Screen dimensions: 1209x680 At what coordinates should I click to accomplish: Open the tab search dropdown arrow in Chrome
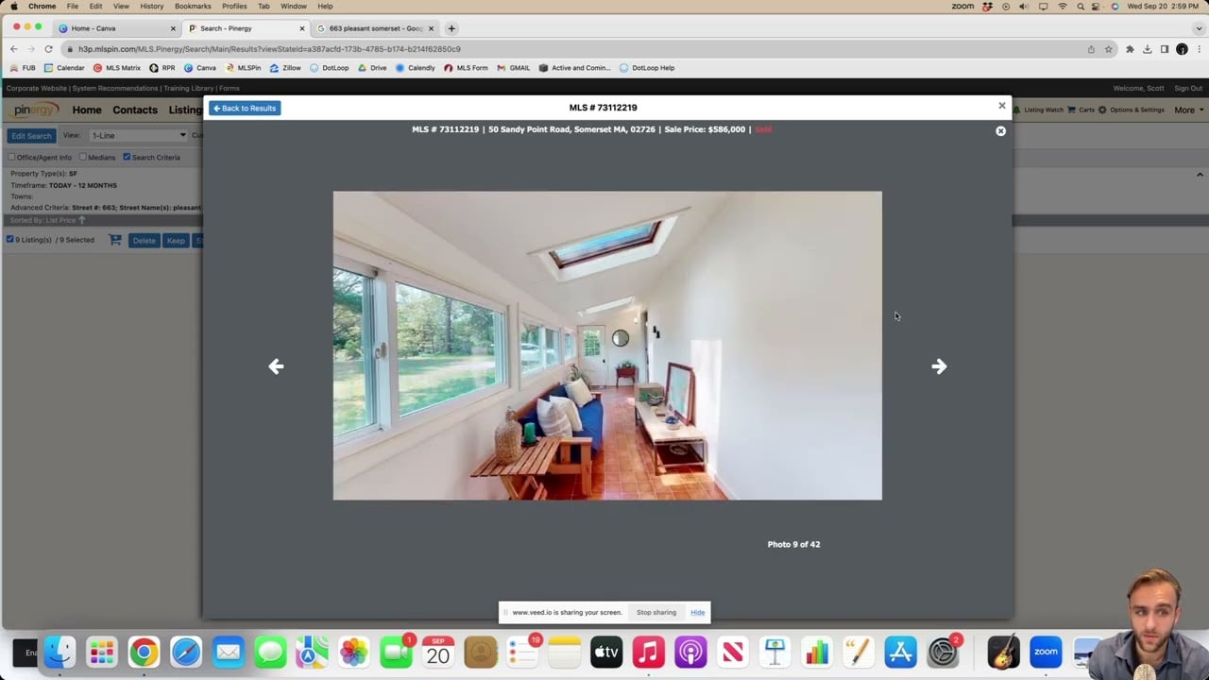pyautogui.click(x=1199, y=28)
